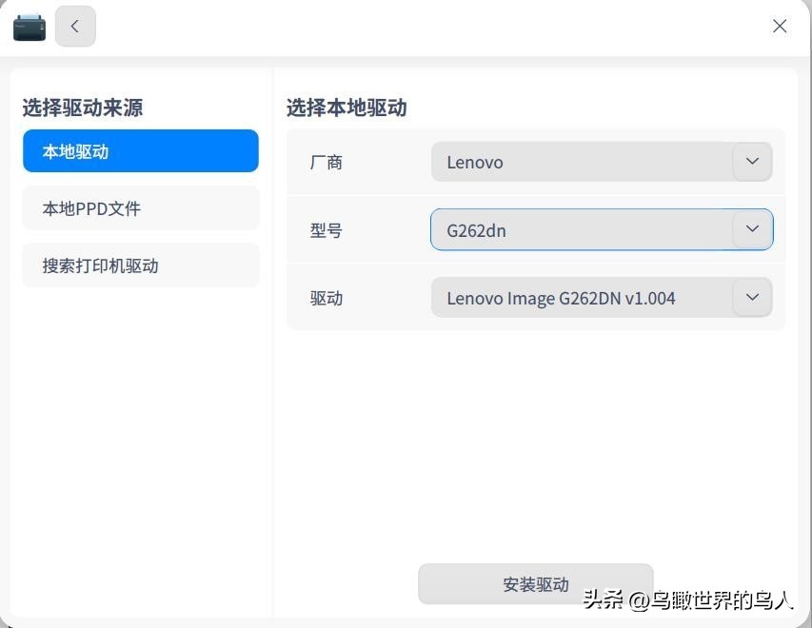Click the 驱动 dropdown arrow icon
Image resolution: width=812 pixels, height=628 pixels.
tap(751, 298)
